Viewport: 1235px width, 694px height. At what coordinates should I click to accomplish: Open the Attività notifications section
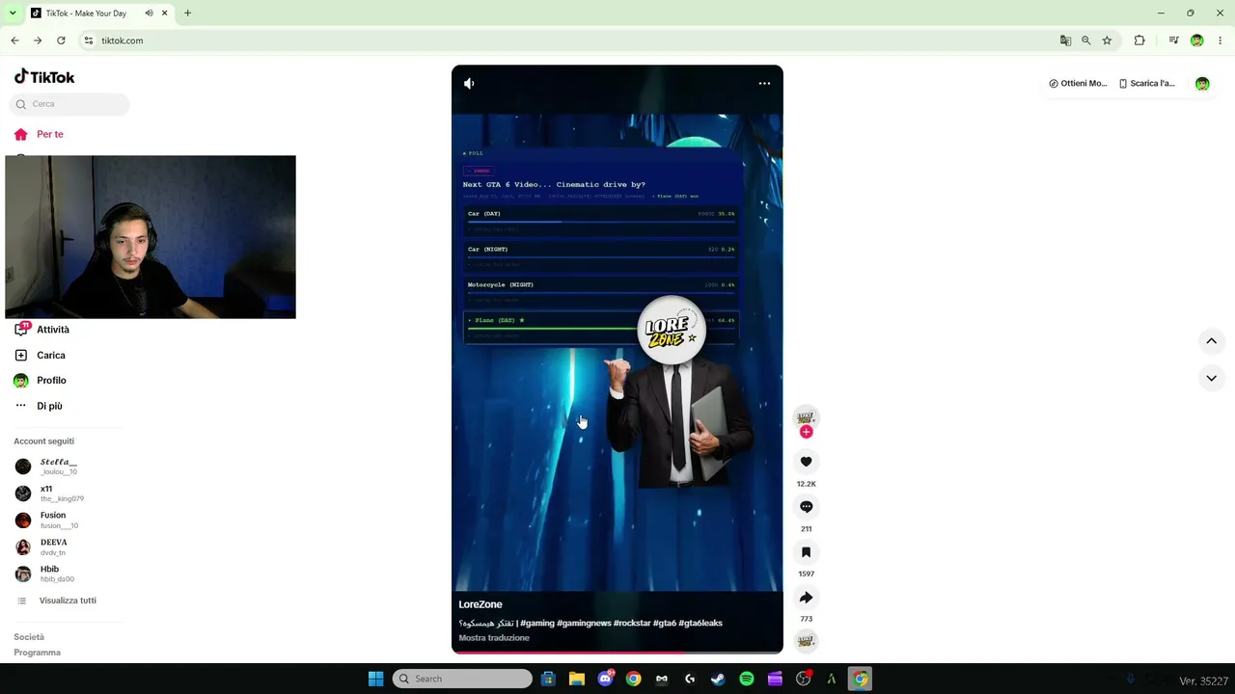coord(42,330)
